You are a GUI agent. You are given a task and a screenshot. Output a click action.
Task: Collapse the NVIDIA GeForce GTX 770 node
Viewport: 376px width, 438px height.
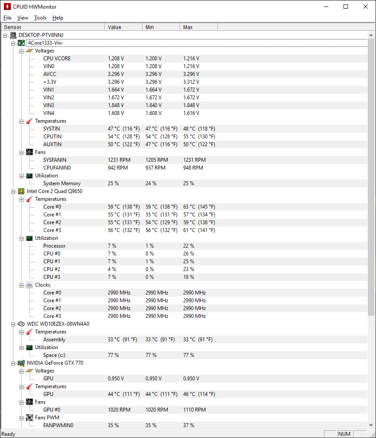13,363
